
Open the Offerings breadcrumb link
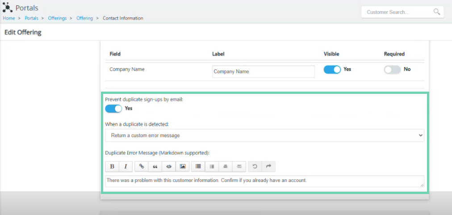coord(57,18)
